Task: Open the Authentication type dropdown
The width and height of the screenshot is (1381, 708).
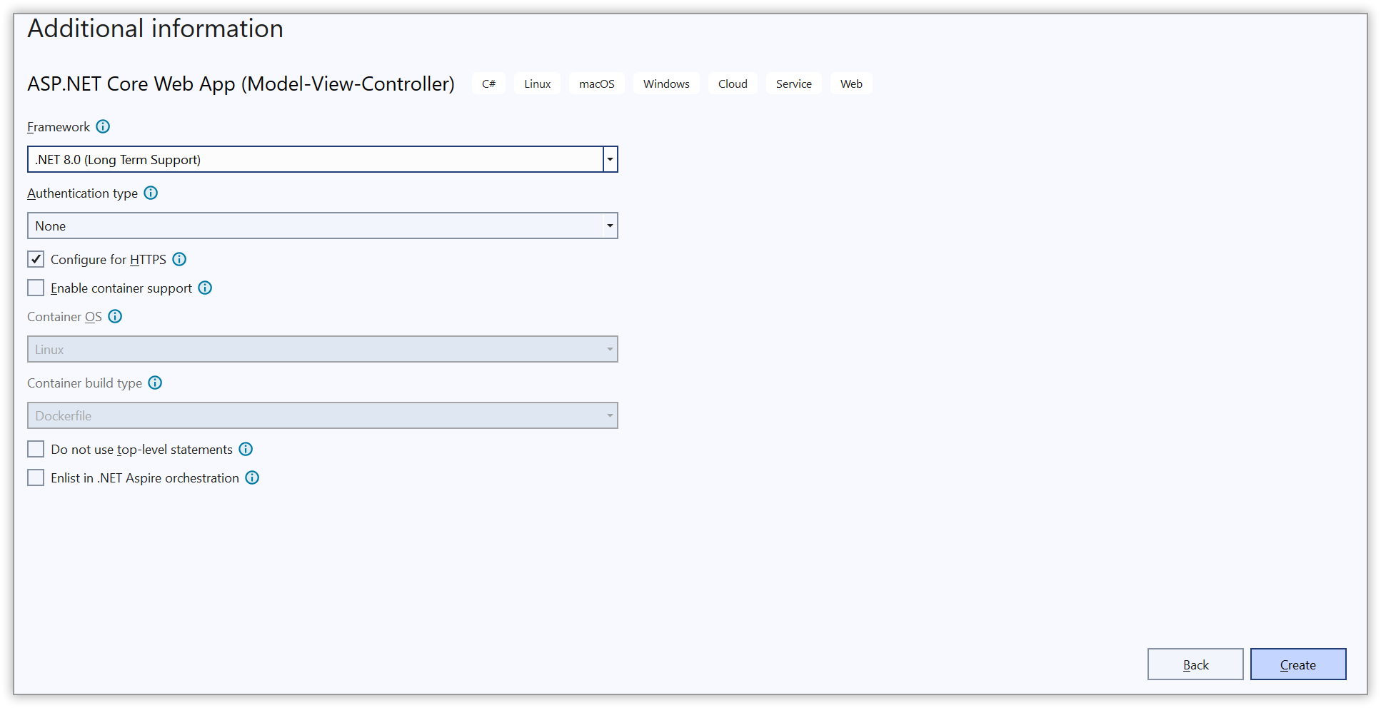Action: [x=609, y=226]
